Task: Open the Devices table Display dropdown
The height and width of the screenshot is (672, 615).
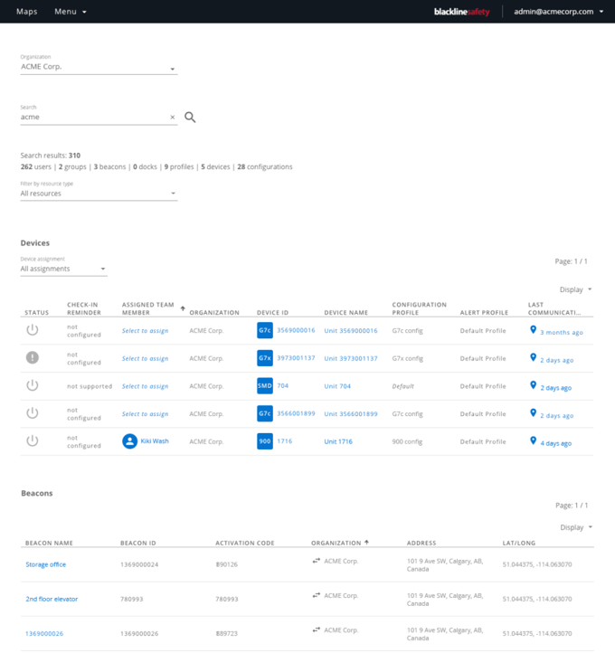Action: 575,289
